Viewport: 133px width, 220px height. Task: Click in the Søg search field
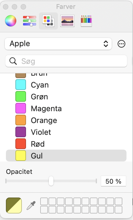66,61
